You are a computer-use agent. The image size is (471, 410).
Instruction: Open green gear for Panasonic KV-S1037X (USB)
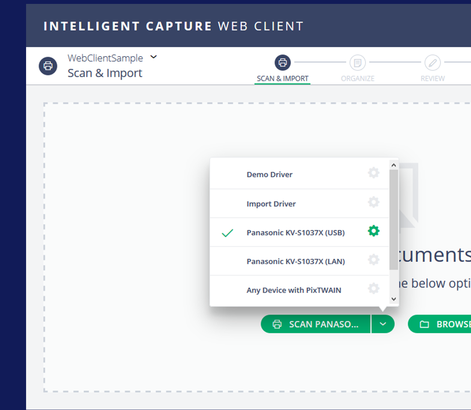374,231
